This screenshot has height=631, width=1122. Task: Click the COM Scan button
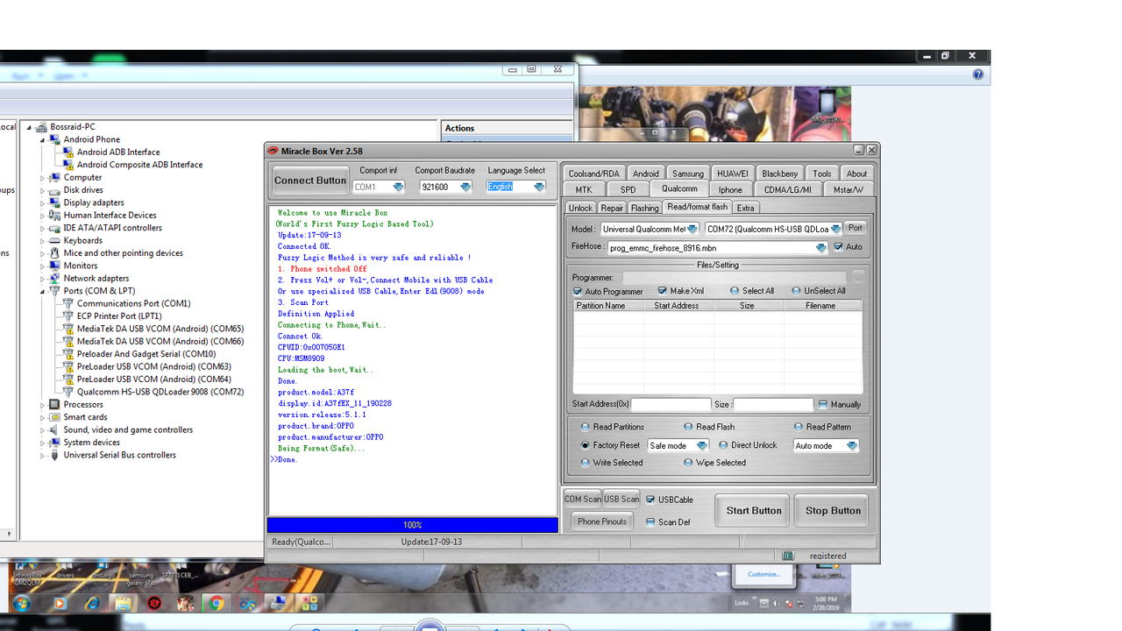click(583, 500)
